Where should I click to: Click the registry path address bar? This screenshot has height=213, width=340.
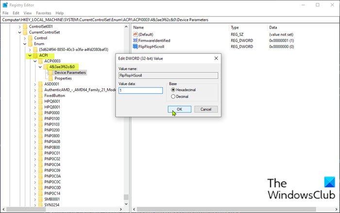pyautogui.click(x=170, y=20)
